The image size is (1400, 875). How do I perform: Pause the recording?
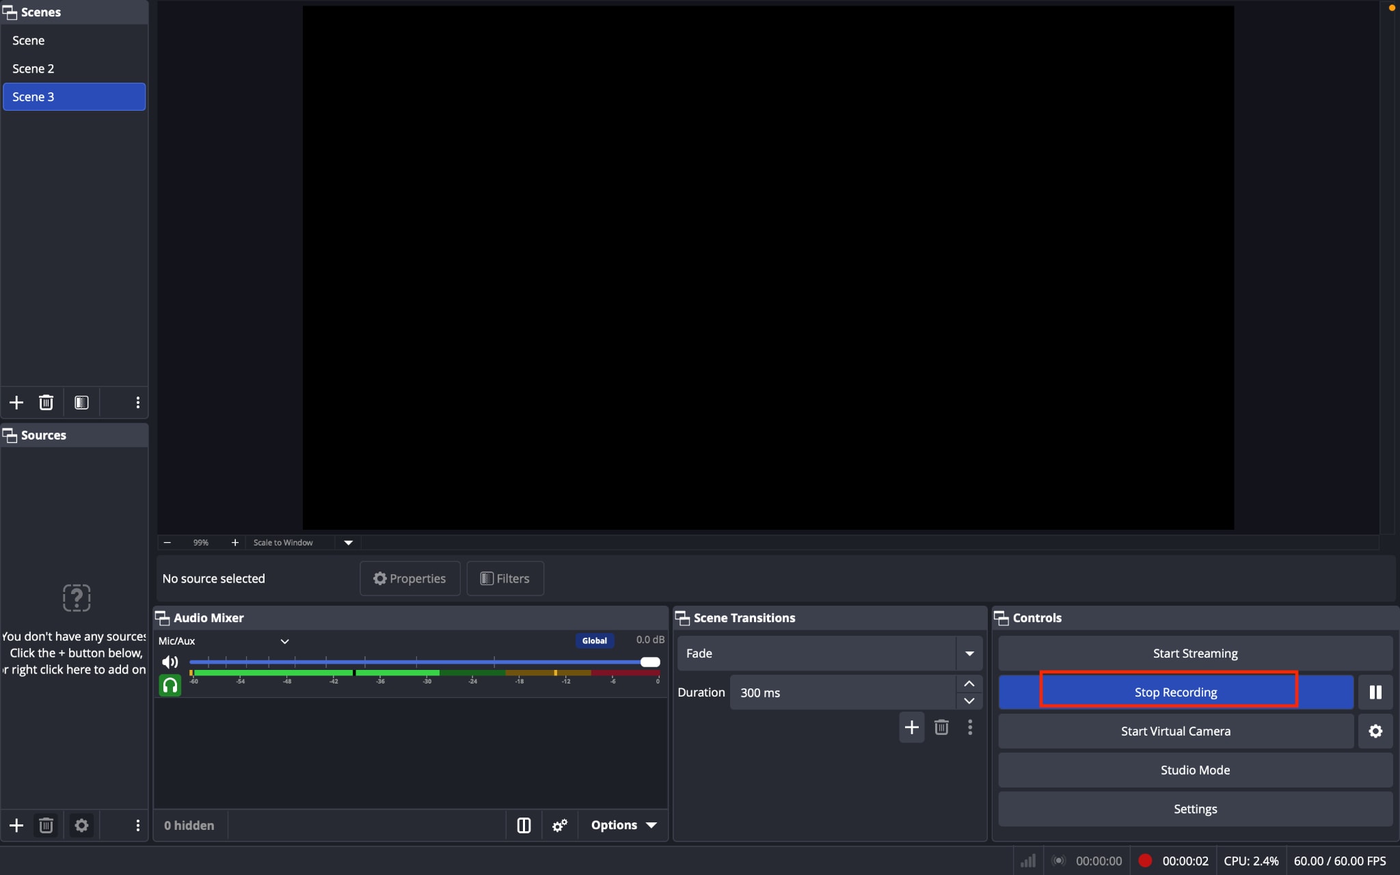1375,692
